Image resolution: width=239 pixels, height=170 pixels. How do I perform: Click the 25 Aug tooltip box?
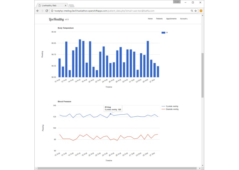coord(113,108)
